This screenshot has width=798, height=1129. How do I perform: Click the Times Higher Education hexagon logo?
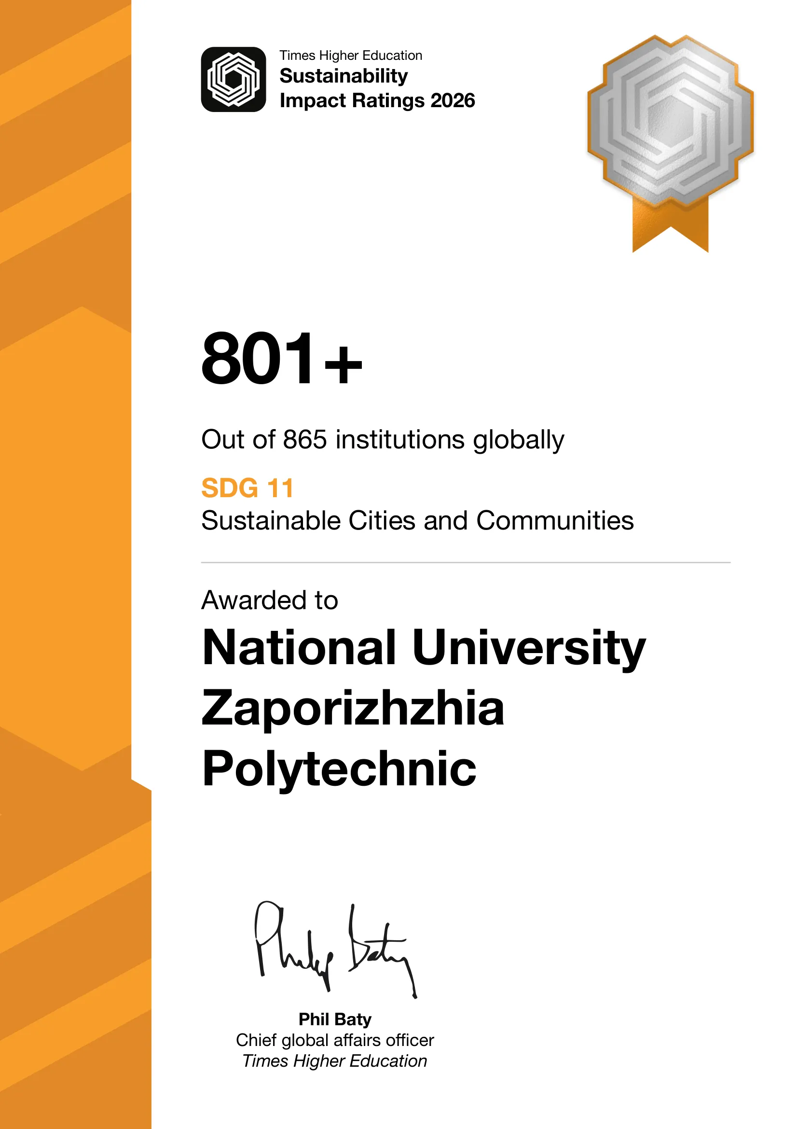pos(234,79)
